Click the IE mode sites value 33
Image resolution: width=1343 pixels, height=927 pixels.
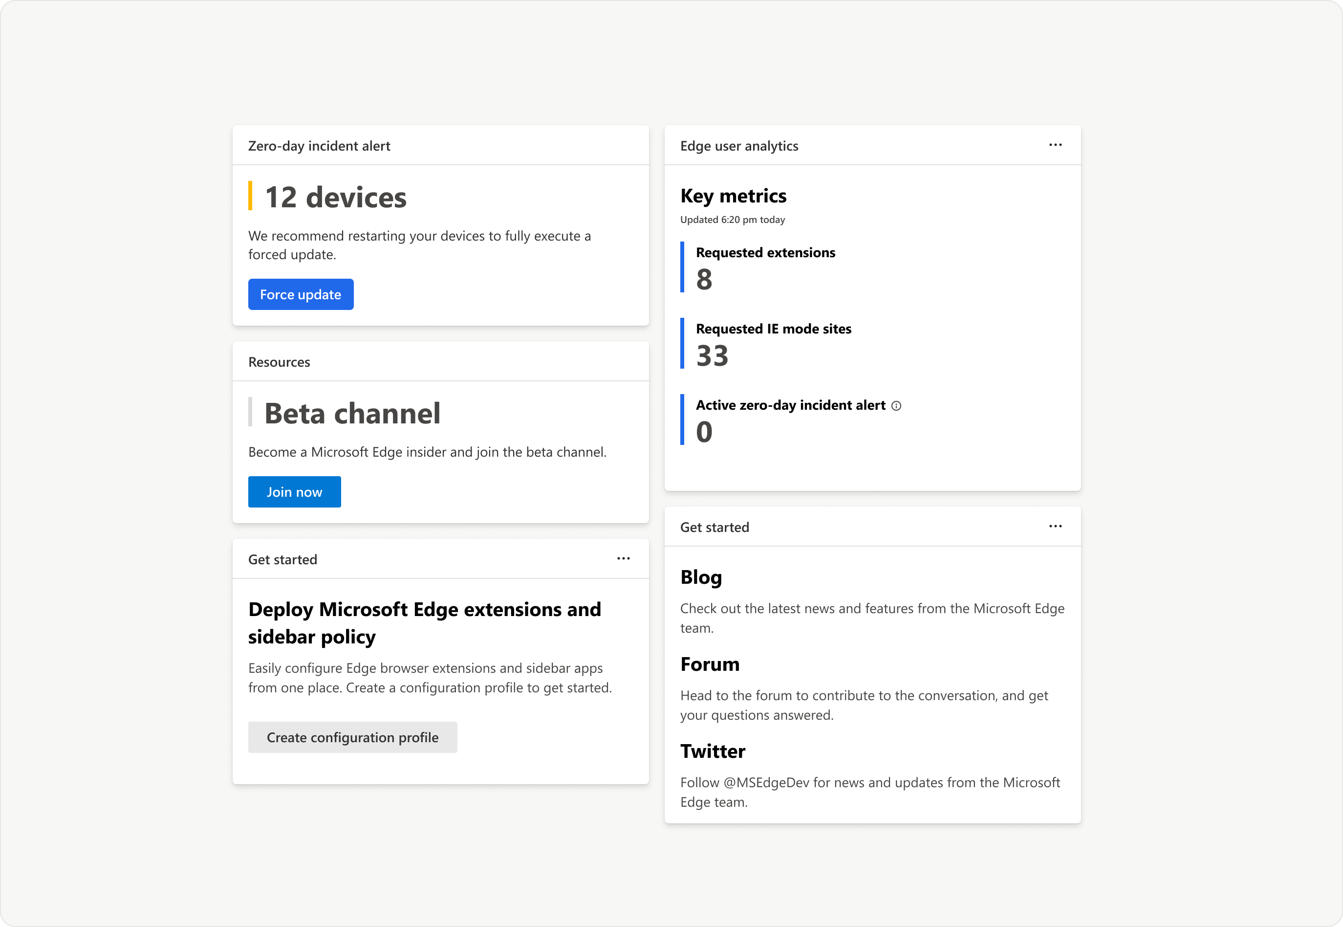(713, 356)
